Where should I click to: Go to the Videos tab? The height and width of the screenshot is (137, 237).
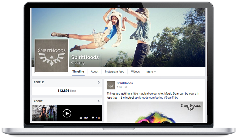click(x=135, y=71)
